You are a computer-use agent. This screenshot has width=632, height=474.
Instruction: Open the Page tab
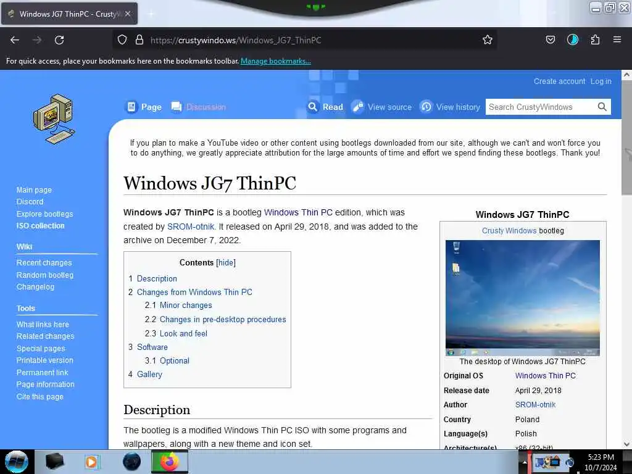pyautogui.click(x=143, y=107)
